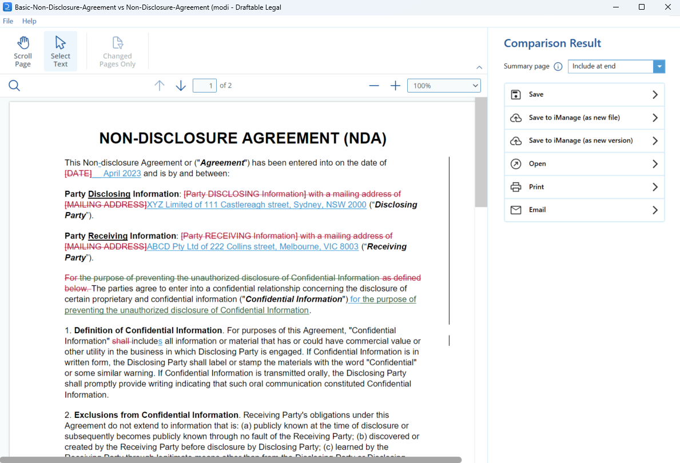
Task: Toggle Changed Pages Only view
Action: tap(117, 51)
